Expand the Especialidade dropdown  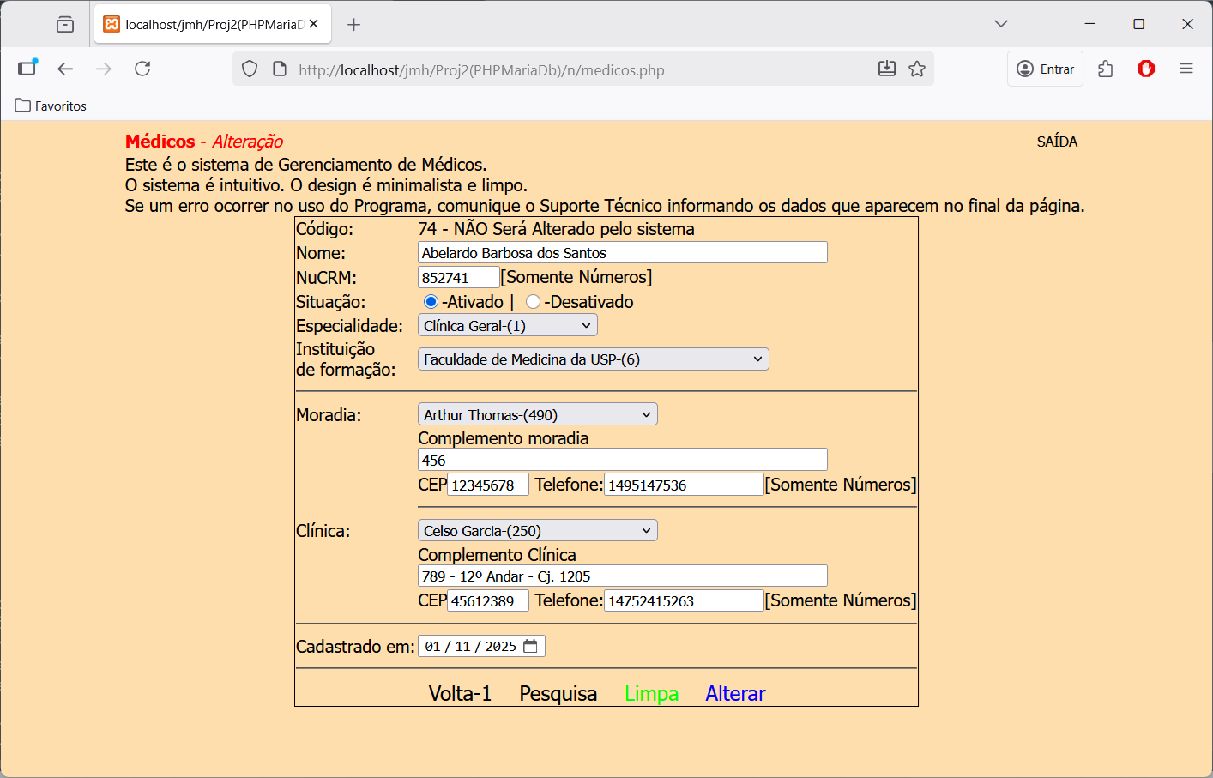click(508, 326)
